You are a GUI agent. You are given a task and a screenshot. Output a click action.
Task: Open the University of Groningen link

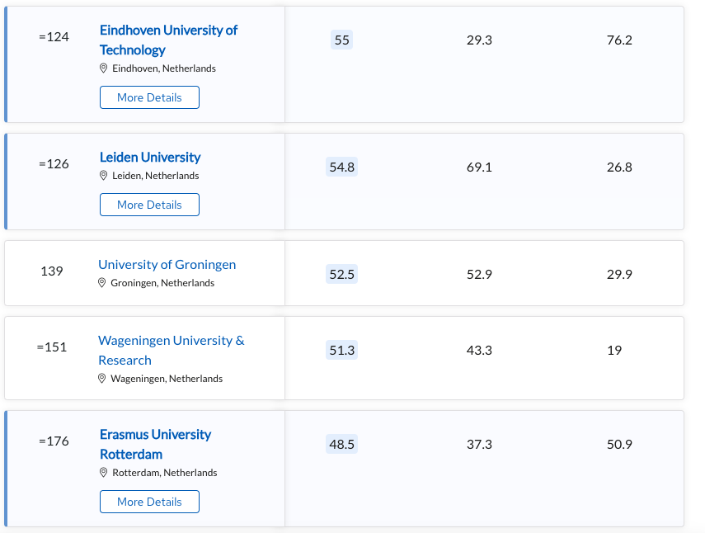167,265
